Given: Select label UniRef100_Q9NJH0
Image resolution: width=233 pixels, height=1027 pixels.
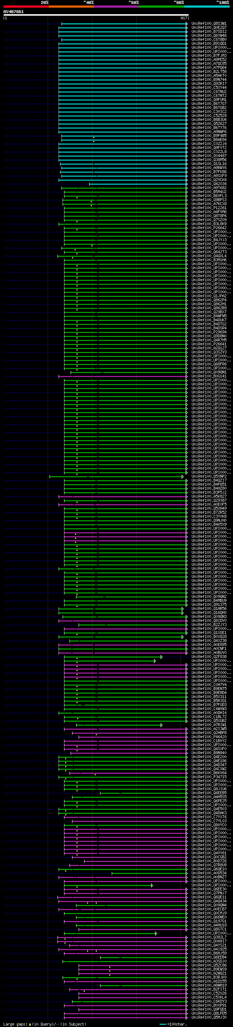Looking at the screenshot, I should point(209,520).
